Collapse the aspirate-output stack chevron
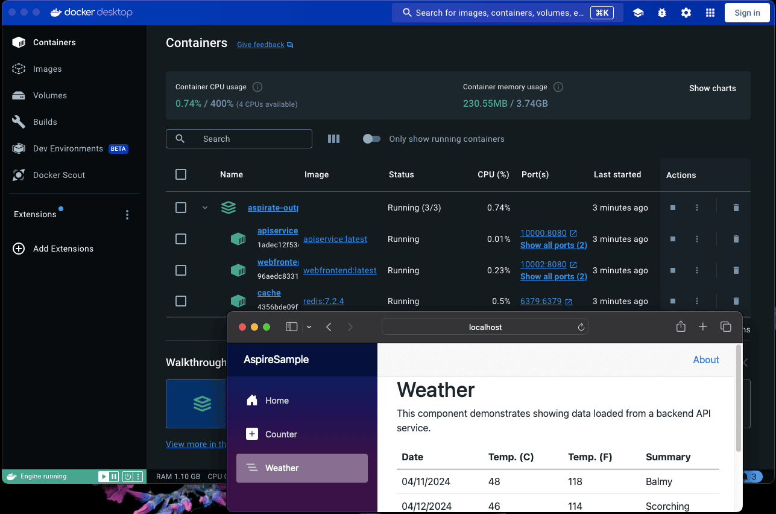 click(x=205, y=208)
